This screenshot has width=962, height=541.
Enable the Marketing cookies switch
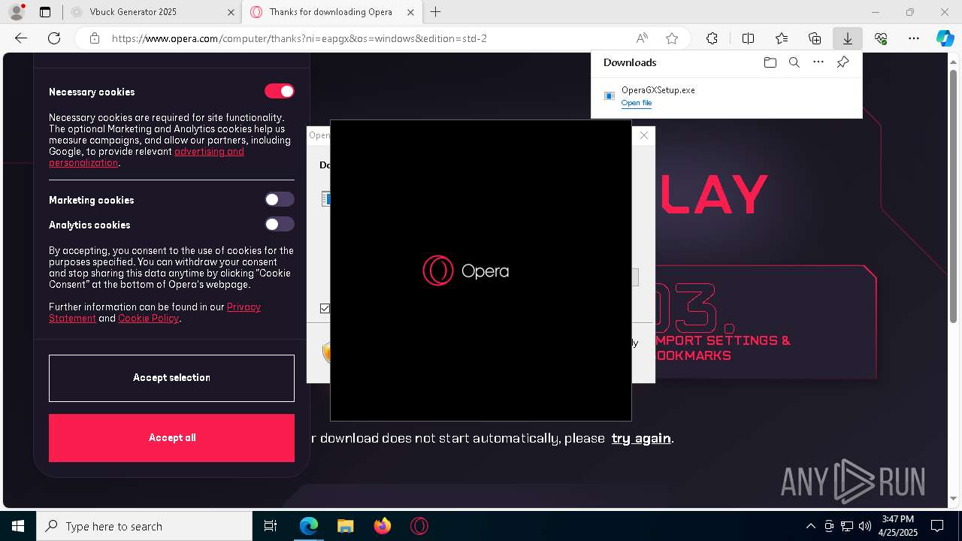280,199
